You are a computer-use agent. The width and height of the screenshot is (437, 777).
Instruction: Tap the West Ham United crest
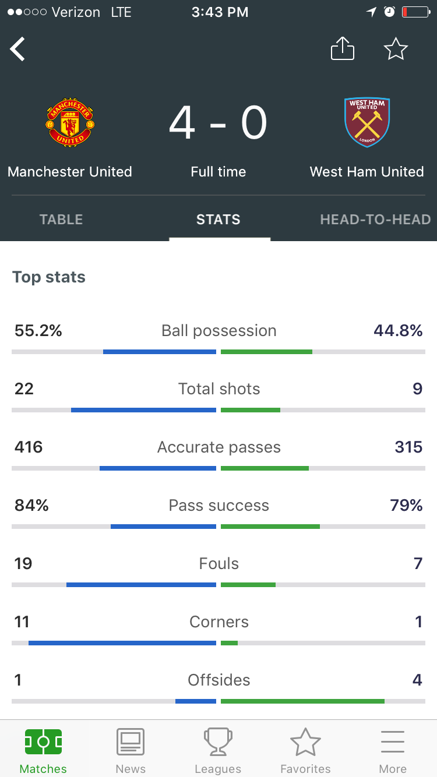(x=367, y=122)
